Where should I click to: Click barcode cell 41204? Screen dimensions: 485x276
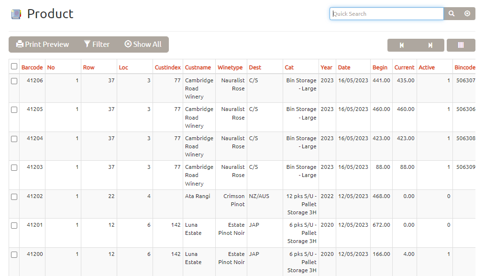[x=34, y=138]
